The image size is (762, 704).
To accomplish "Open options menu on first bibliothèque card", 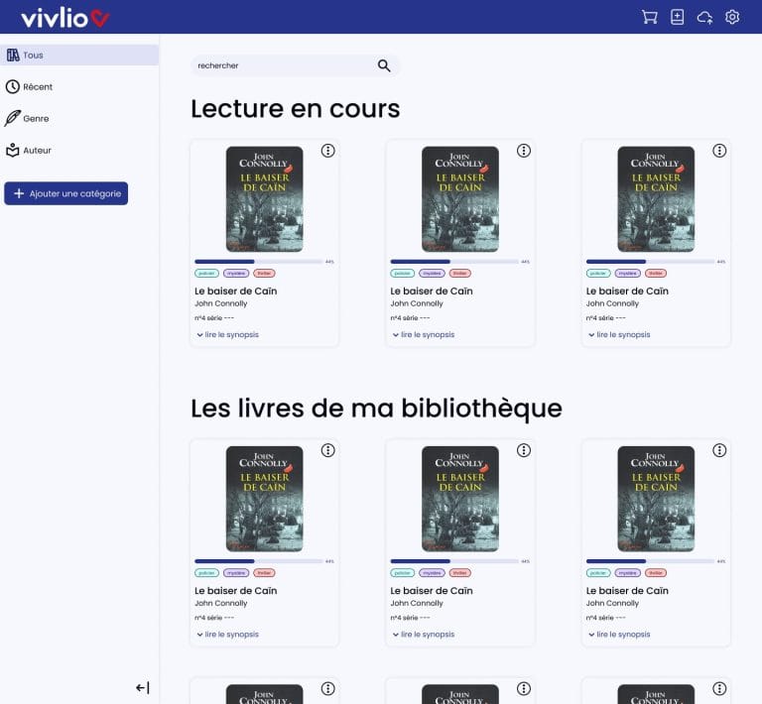I will (328, 450).
